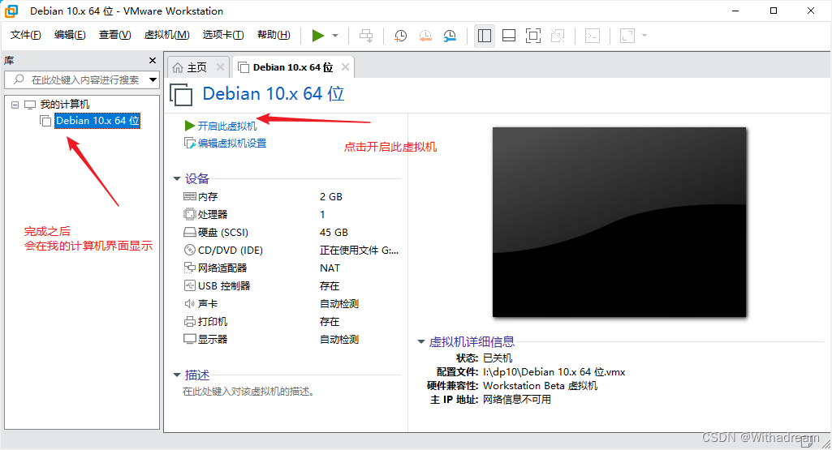Click the take snapshot clock icon
This screenshot has height=450, width=832.
pyautogui.click(x=401, y=36)
